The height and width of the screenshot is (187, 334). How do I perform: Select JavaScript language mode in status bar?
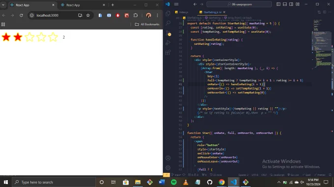pos(277,175)
